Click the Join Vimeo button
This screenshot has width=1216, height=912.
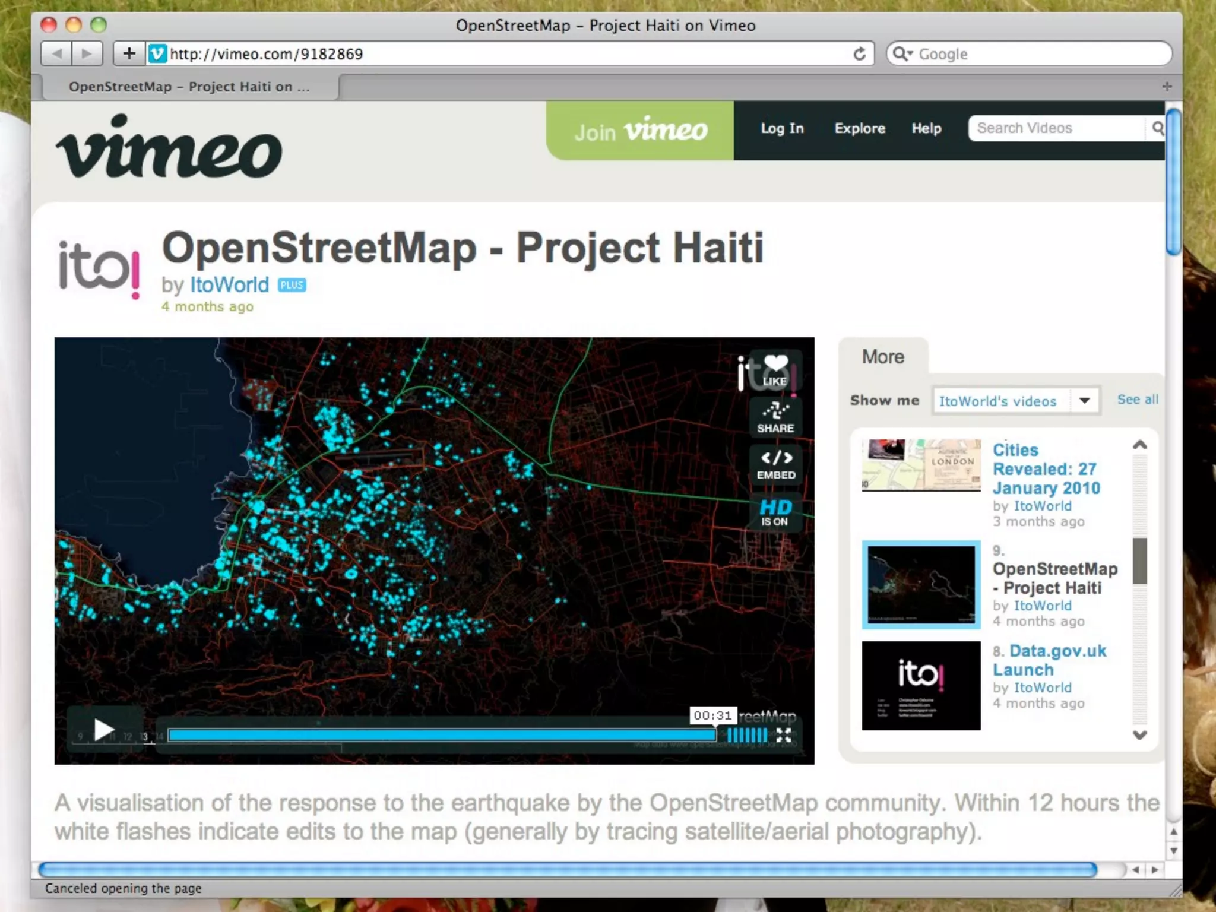click(640, 131)
